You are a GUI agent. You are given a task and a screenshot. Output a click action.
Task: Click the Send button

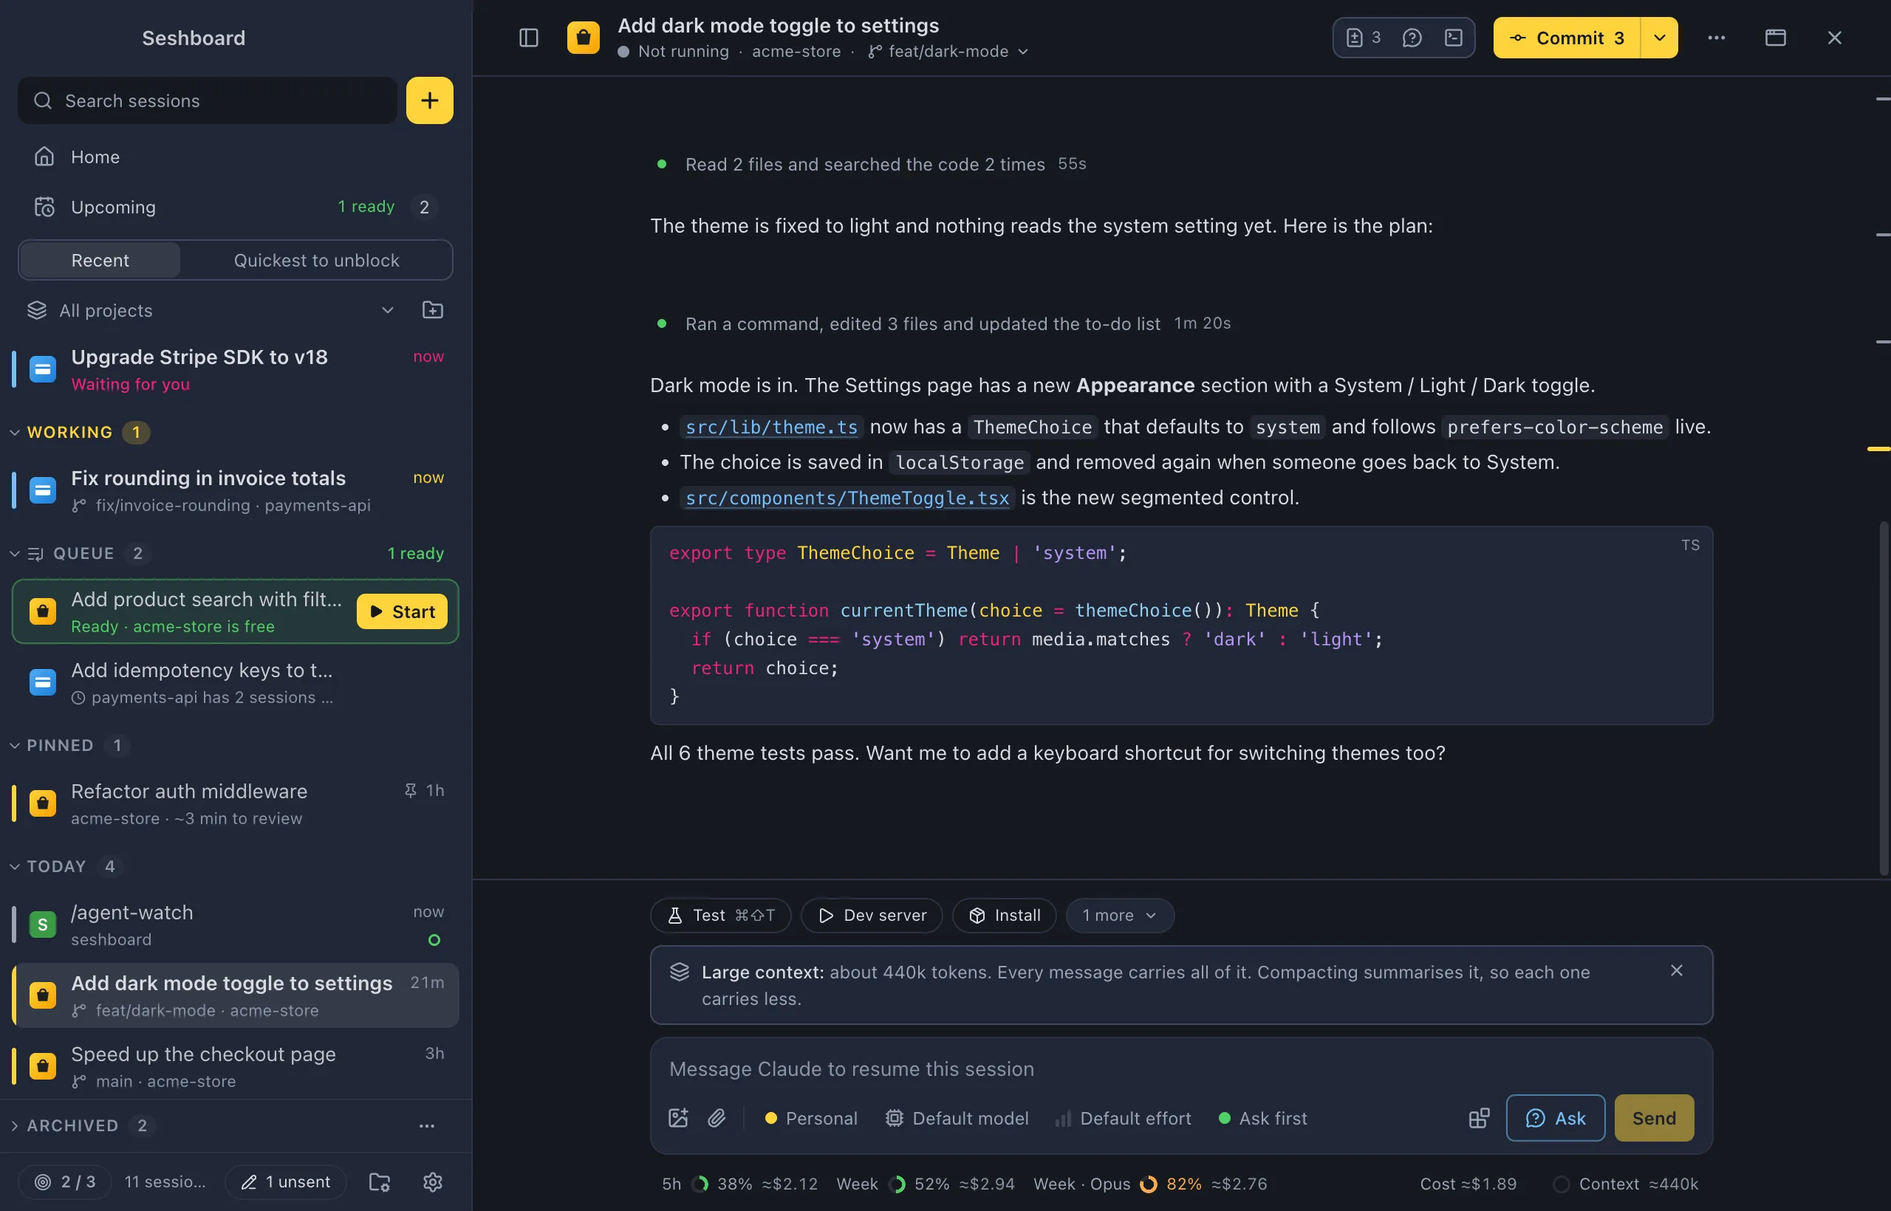click(1653, 1118)
